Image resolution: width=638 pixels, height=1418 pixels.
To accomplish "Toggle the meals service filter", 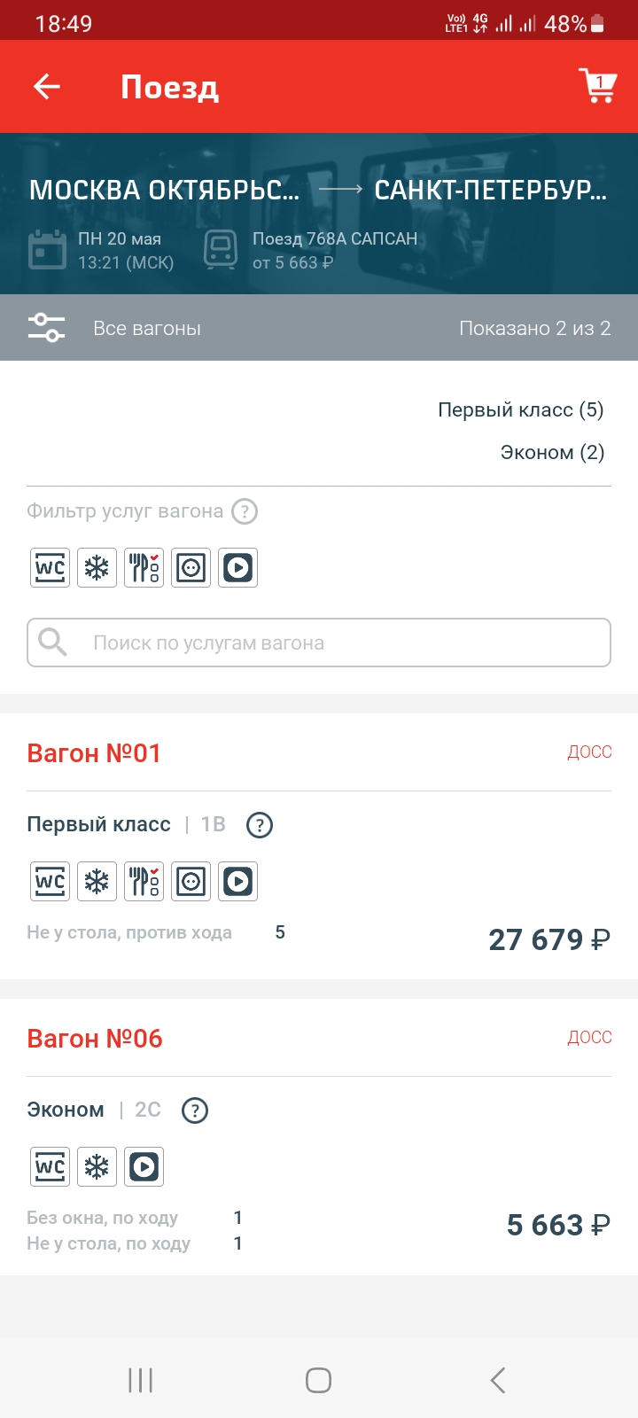I will (144, 567).
